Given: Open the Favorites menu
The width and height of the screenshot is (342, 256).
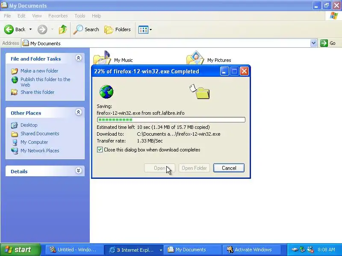Looking at the screenshot, I should click(x=58, y=16).
